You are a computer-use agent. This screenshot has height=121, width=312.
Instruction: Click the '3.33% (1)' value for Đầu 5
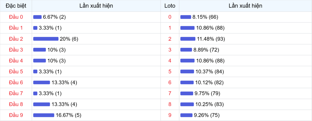(x=50, y=72)
